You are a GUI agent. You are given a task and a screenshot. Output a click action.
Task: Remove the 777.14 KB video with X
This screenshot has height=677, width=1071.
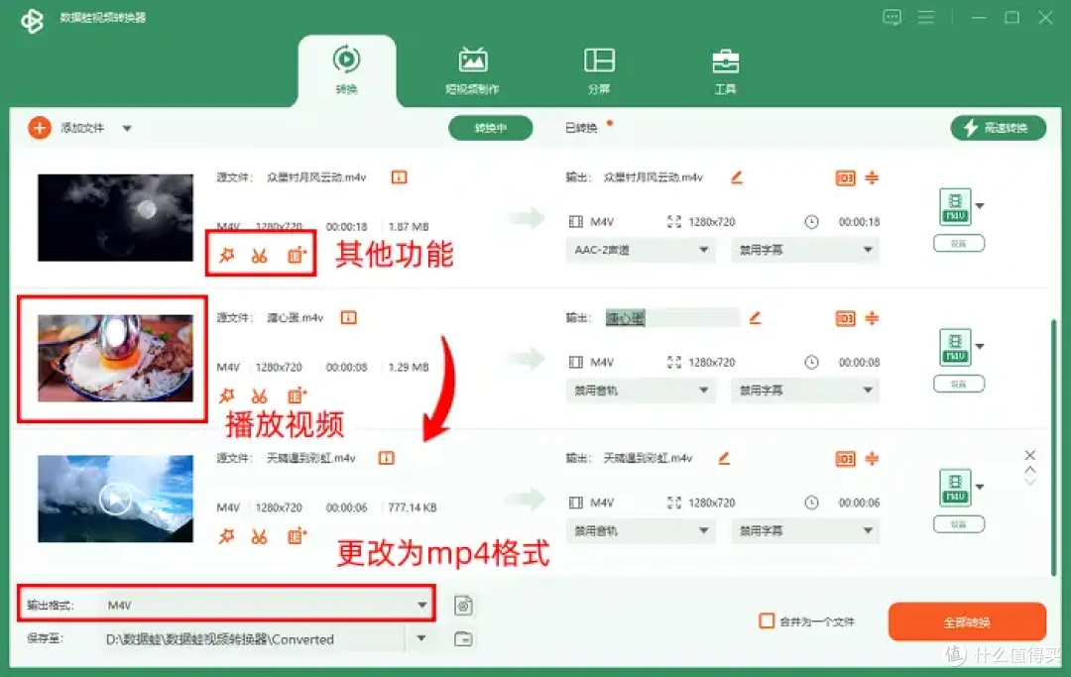pyautogui.click(x=1030, y=455)
